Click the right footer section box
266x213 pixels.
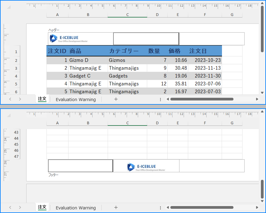[212, 166]
